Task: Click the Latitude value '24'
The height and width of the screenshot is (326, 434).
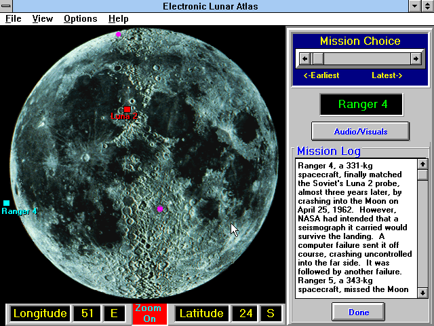Action: pyautogui.click(x=245, y=314)
